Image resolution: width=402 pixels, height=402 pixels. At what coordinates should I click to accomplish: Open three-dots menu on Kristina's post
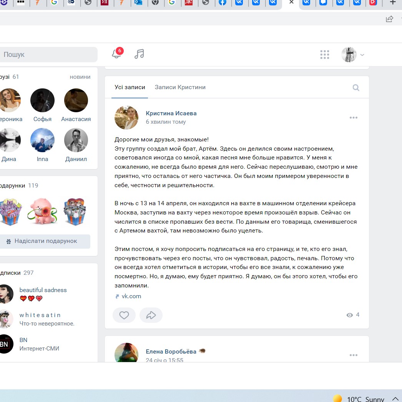tap(353, 118)
